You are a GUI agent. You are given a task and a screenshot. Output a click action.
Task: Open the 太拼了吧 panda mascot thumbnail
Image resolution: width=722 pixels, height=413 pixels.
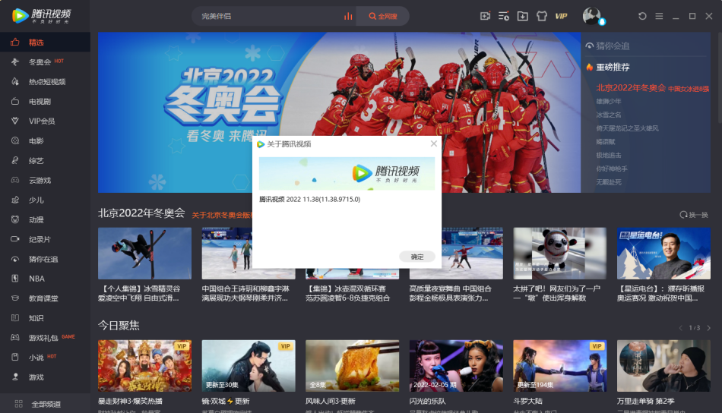point(560,253)
